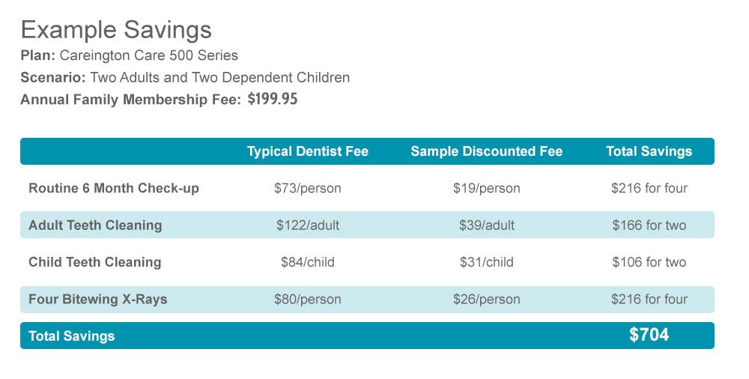Click the Sample Discounted Fee column header

point(486,151)
